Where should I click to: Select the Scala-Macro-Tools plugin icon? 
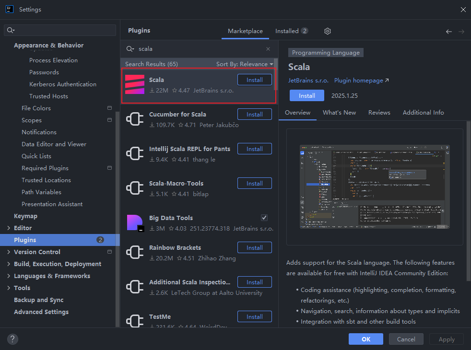[x=135, y=188]
